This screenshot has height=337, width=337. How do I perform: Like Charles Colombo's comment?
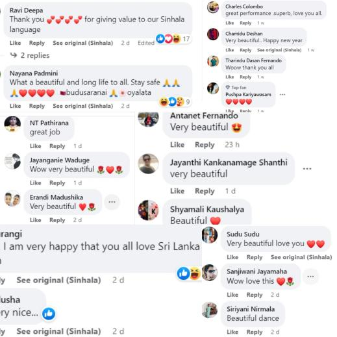coord(229,23)
